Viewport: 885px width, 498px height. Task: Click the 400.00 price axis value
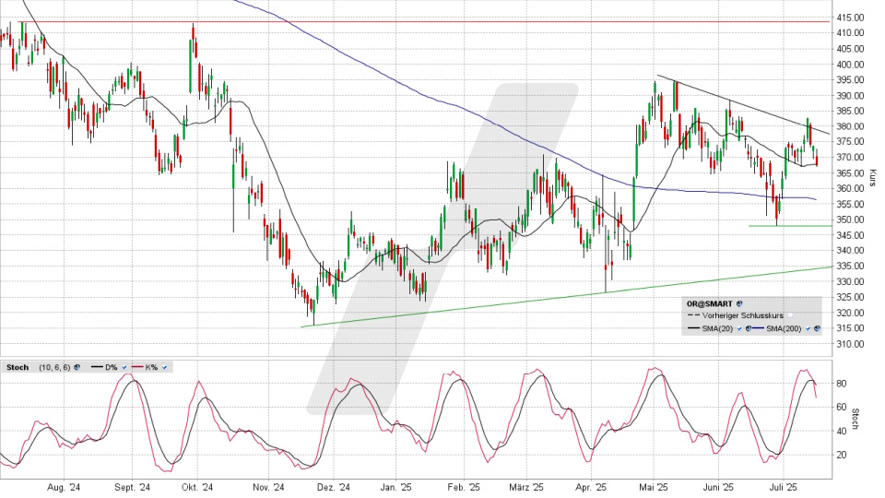[x=851, y=65]
